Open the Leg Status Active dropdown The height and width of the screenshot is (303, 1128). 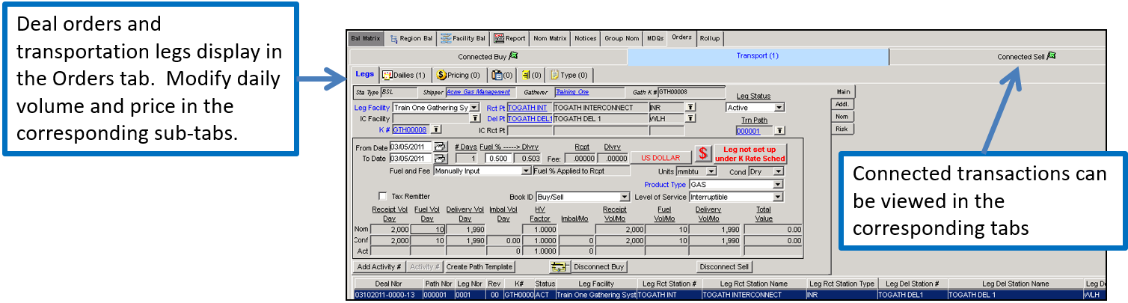tap(779, 108)
